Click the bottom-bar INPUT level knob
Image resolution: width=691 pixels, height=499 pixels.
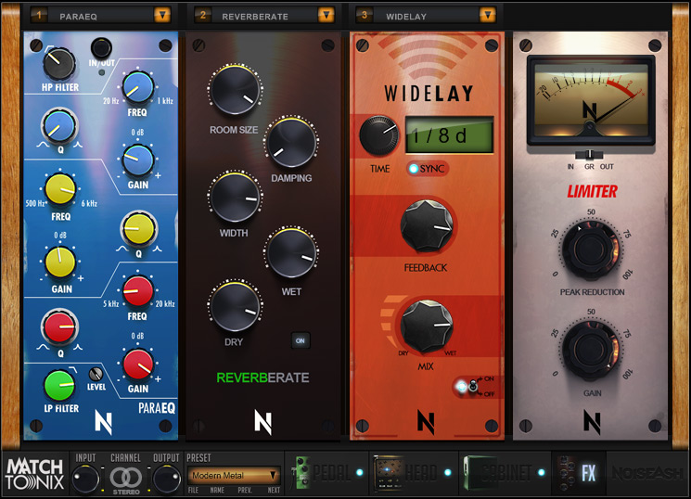pyautogui.click(x=85, y=480)
